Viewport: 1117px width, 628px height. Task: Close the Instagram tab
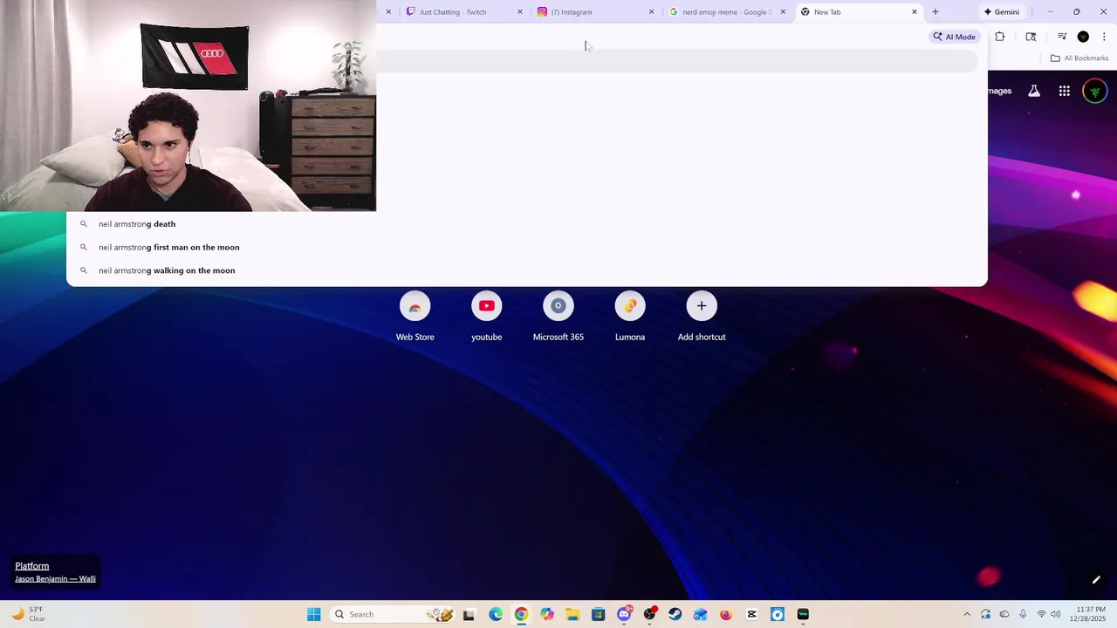tap(651, 12)
